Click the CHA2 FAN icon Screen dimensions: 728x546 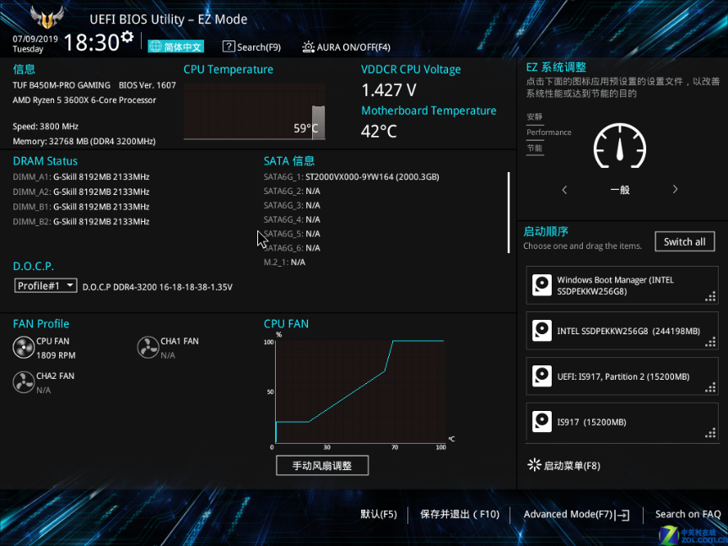pyautogui.click(x=24, y=382)
